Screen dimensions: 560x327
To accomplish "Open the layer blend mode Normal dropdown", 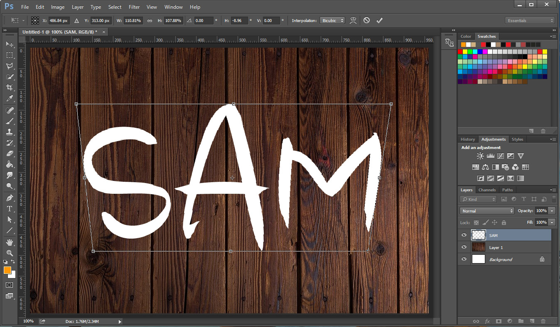I will coord(487,211).
